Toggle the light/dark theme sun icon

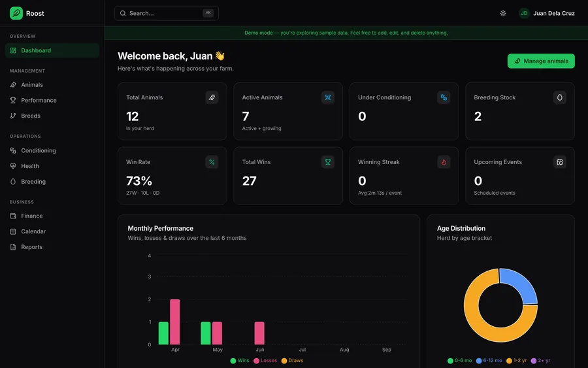(503, 13)
